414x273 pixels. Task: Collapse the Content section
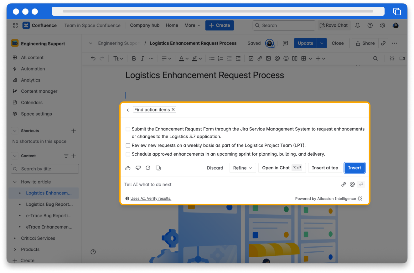pyautogui.click(x=15, y=156)
